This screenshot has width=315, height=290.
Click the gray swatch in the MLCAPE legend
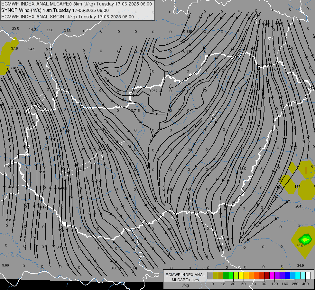(210, 275)
